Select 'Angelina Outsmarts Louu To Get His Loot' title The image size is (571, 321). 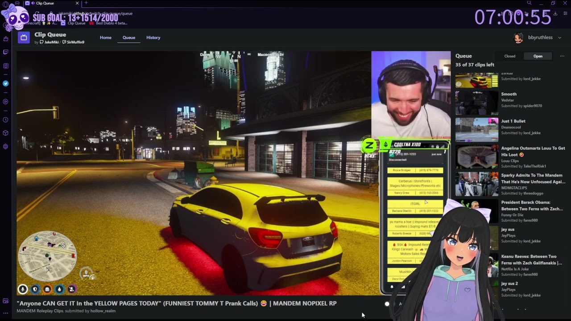click(x=533, y=151)
